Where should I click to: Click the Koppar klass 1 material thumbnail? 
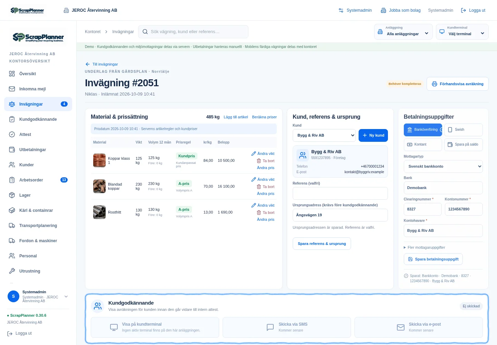[x=99, y=160]
